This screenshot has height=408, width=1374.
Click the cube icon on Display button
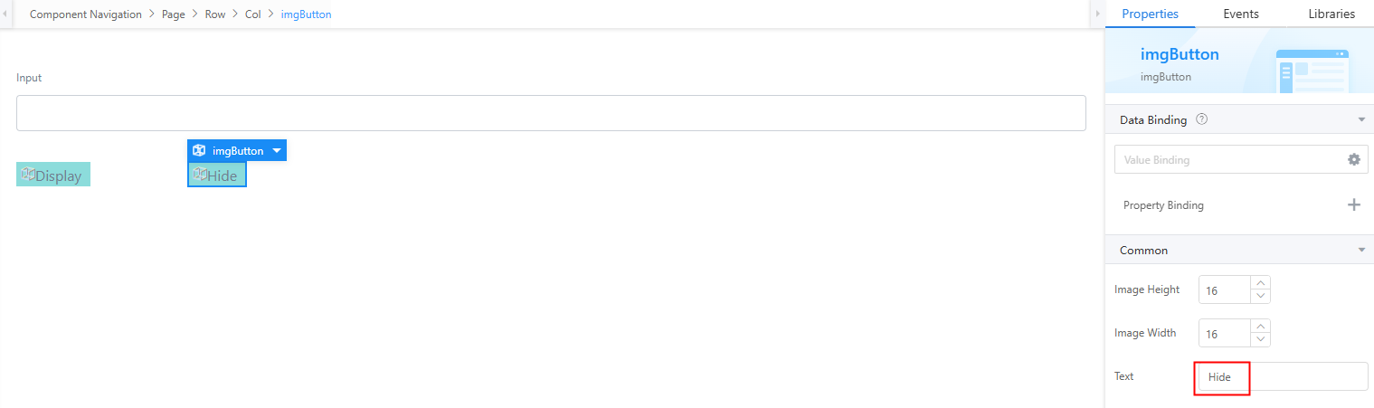pyautogui.click(x=27, y=175)
